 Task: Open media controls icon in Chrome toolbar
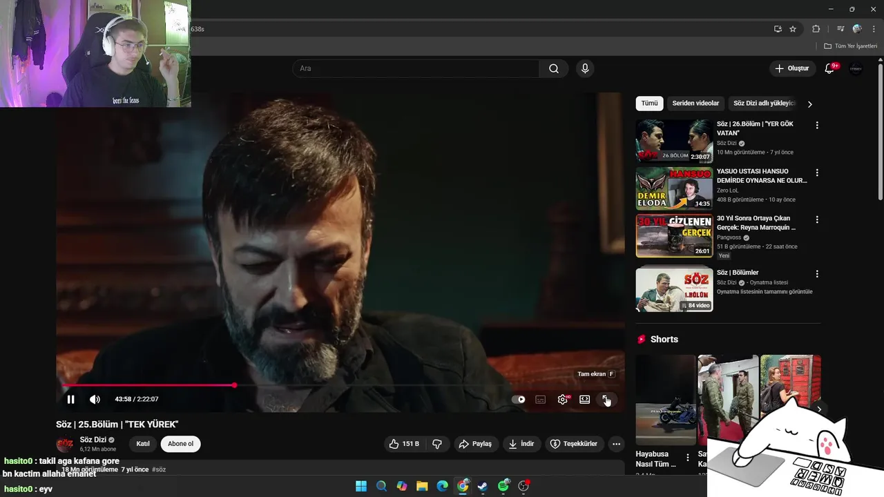(840, 29)
